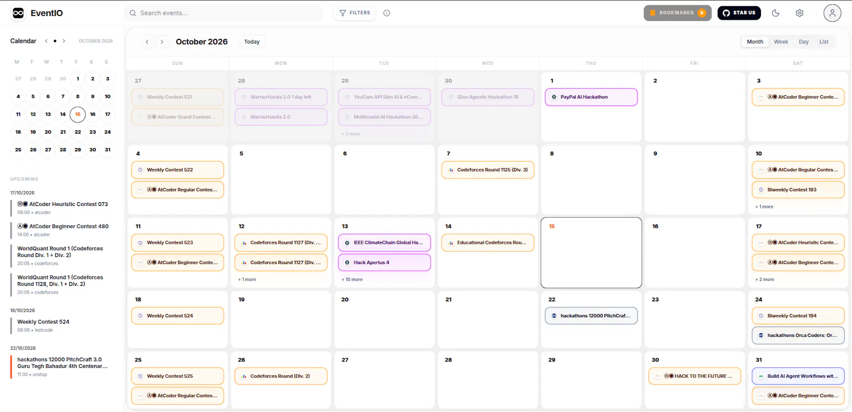Open IEEE ClimateChain Global Hackathon event
This screenshot has height=412, width=852.
[384, 243]
